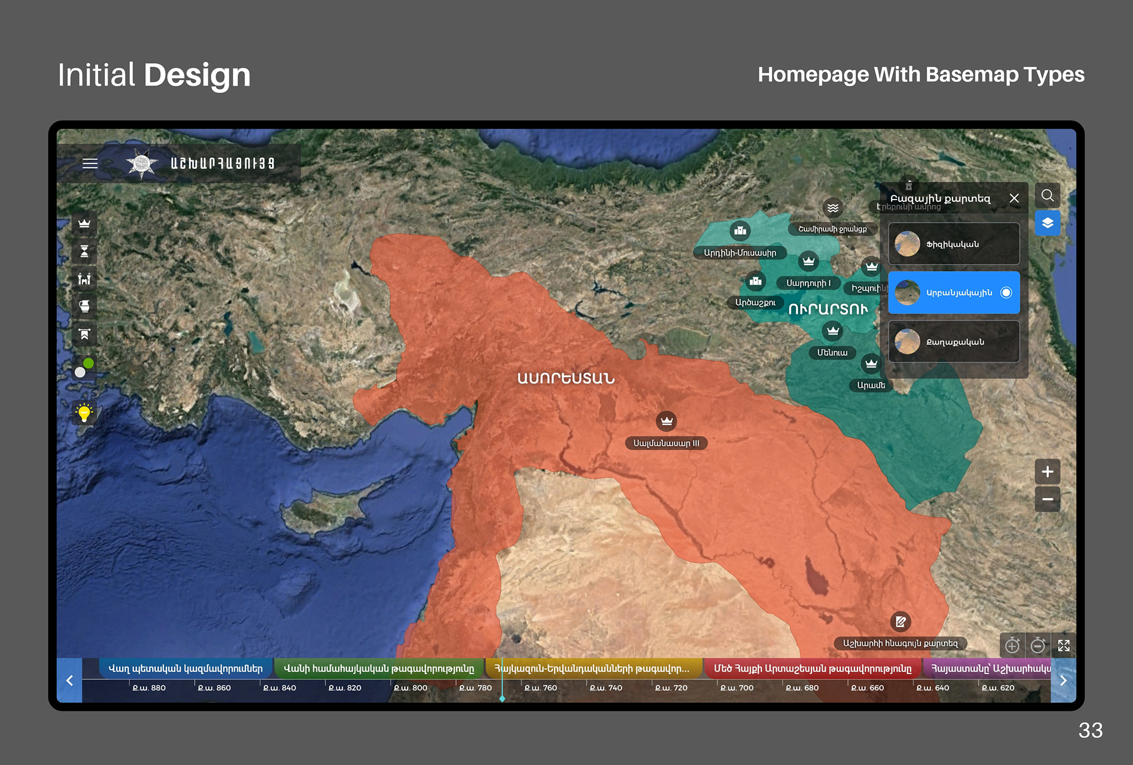Click the crown rulers icon in left toolbar
The width and height of the screenshot is (1133, 765).
coord(84,224)
